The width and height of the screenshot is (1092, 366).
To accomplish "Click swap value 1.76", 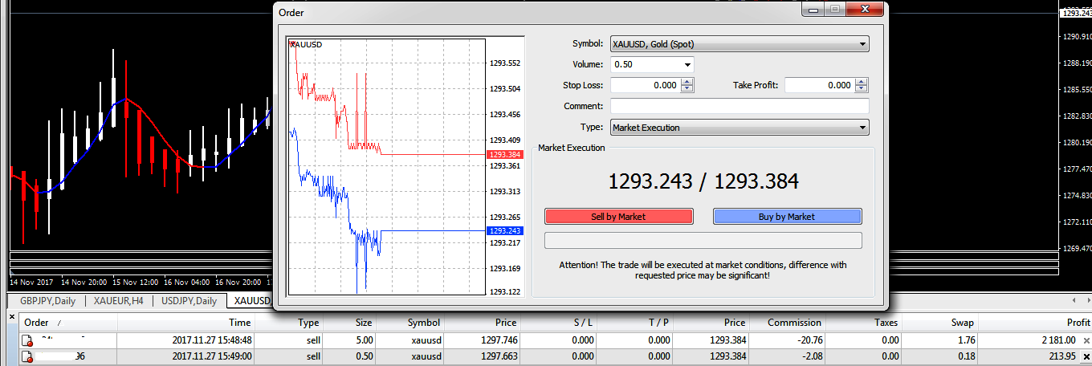I will pyautogui.click(x=965, y=341).
